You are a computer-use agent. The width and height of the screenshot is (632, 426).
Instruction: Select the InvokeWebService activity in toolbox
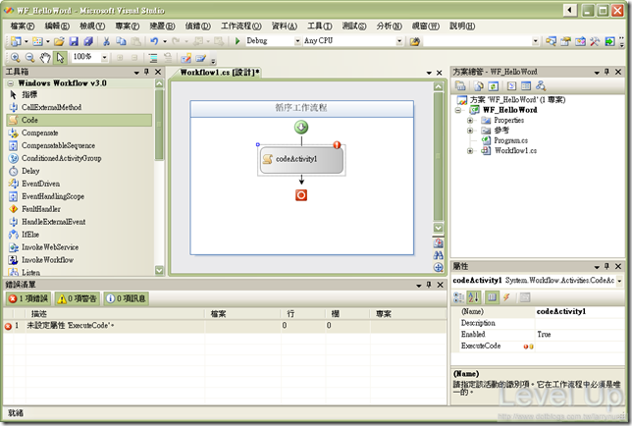[79, 247]
